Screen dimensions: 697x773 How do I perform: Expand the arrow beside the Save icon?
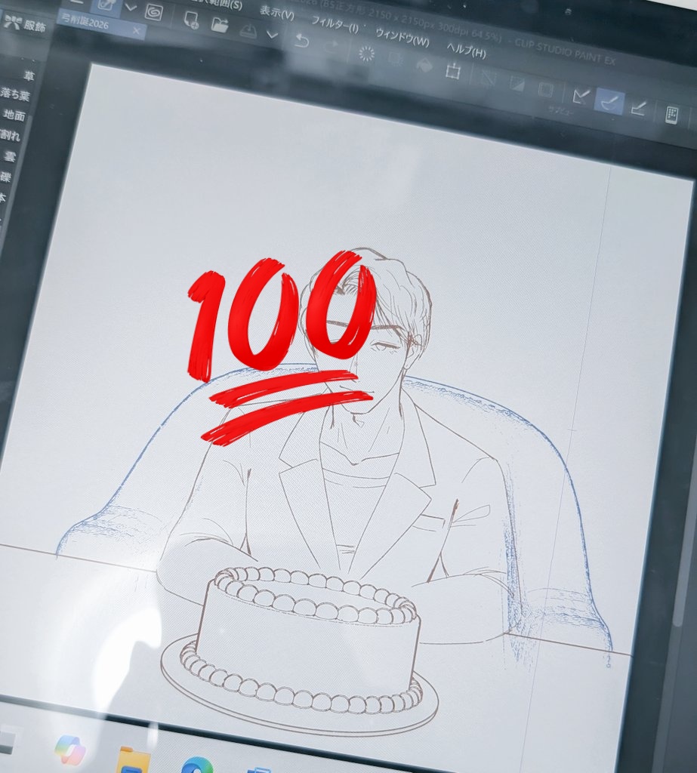[x=273, y=35]
